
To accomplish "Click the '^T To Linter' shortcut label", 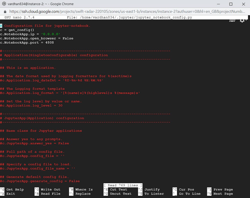I will 151,194.
